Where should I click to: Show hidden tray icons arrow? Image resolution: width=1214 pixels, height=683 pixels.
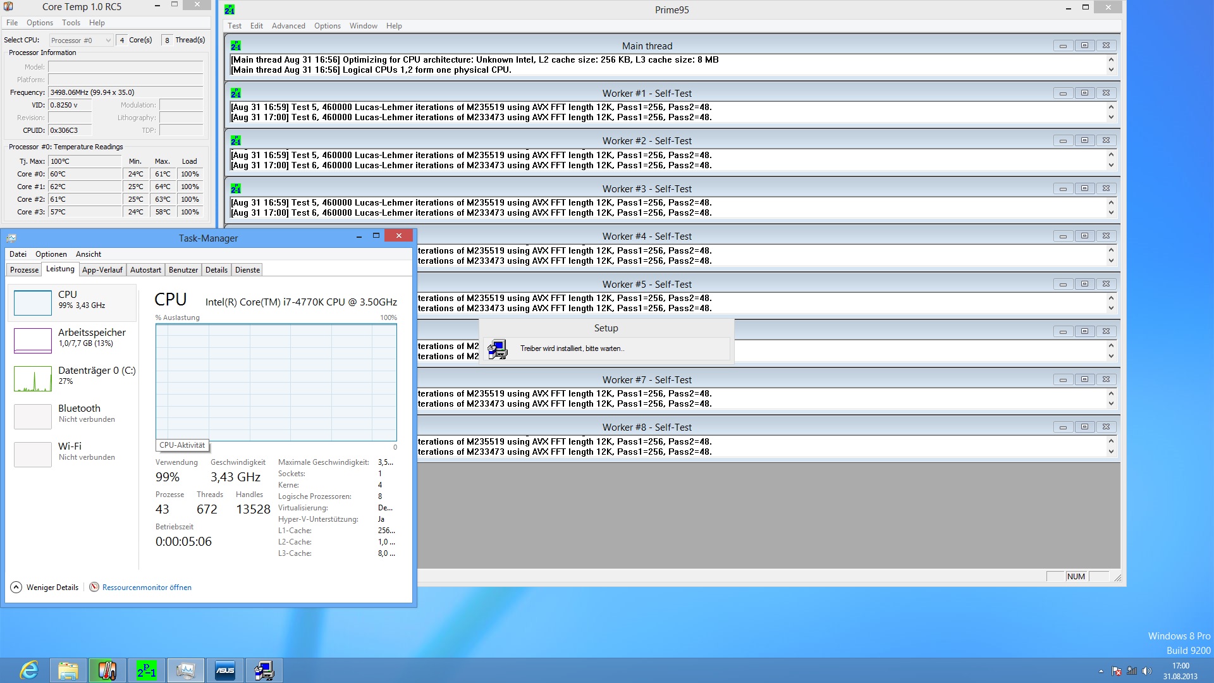1101,671
